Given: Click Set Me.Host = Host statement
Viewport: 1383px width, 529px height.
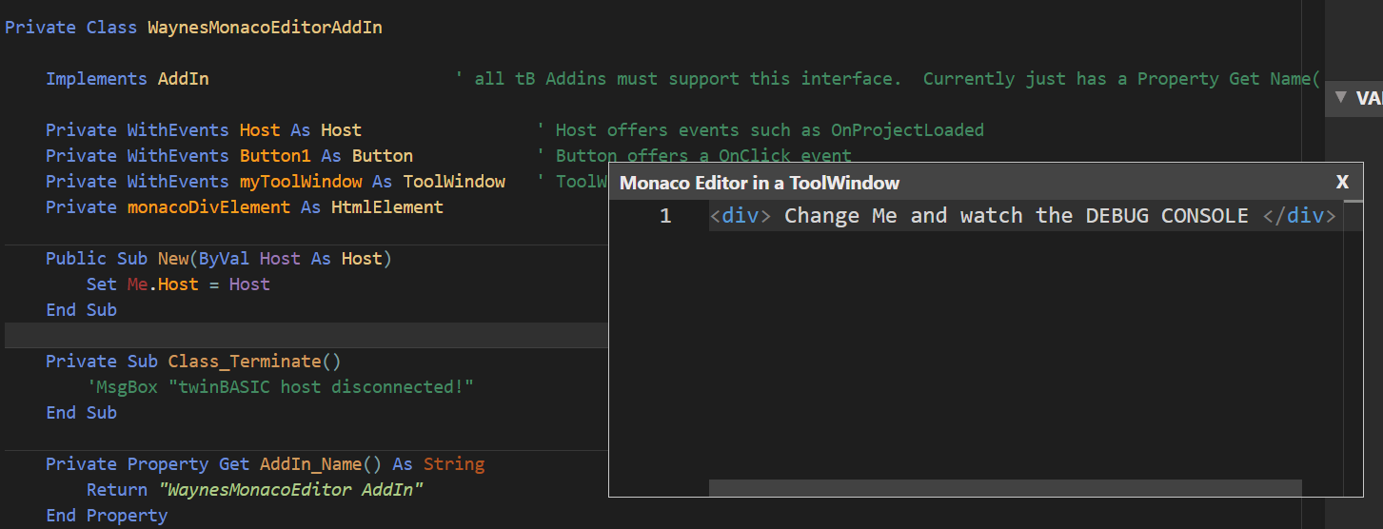Looking at the screenshot, I should (178, 284).
